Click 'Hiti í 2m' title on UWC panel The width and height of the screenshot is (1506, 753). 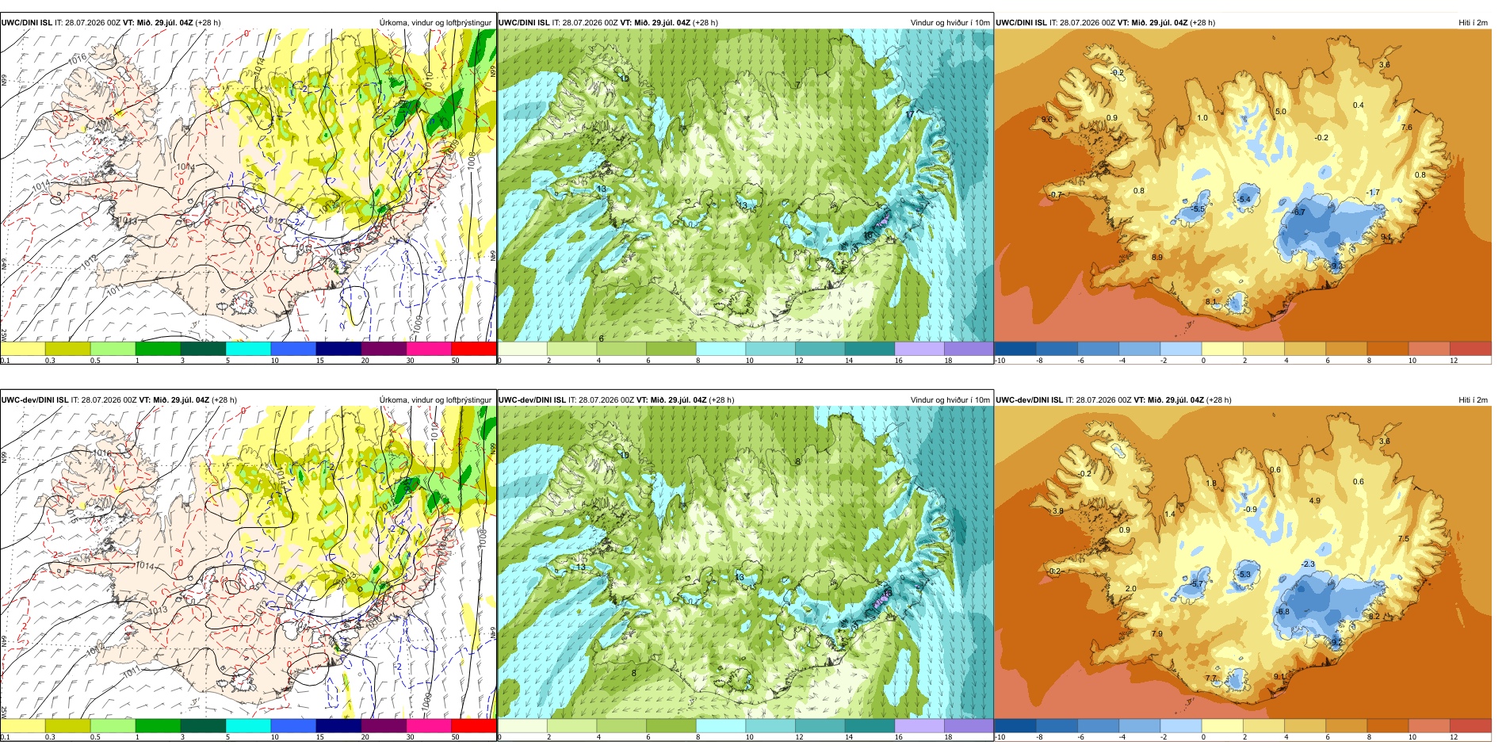tap(1473, 23)
